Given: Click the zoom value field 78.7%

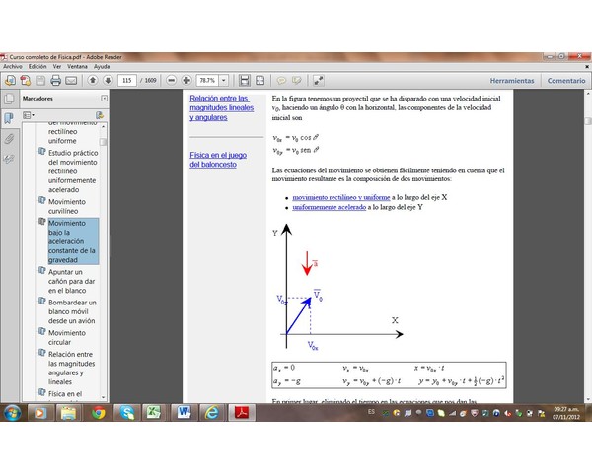Looking at the screenshot, I should pos(207,81).
